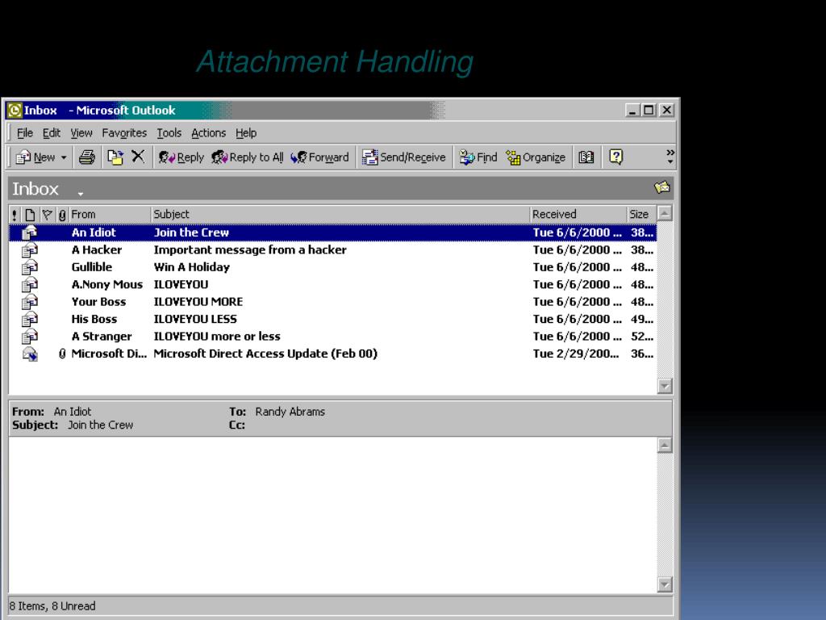
Task: Click the New mail message button
Action: click(x=35, y=157)
